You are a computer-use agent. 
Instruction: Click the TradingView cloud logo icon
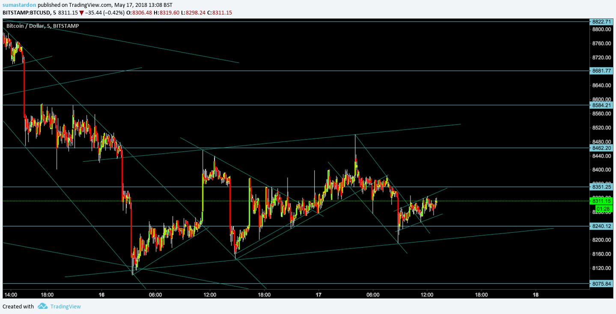coord(42,306)
